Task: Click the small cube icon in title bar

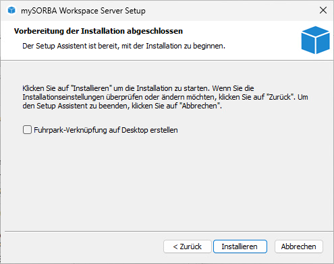Action: [11, 10]
